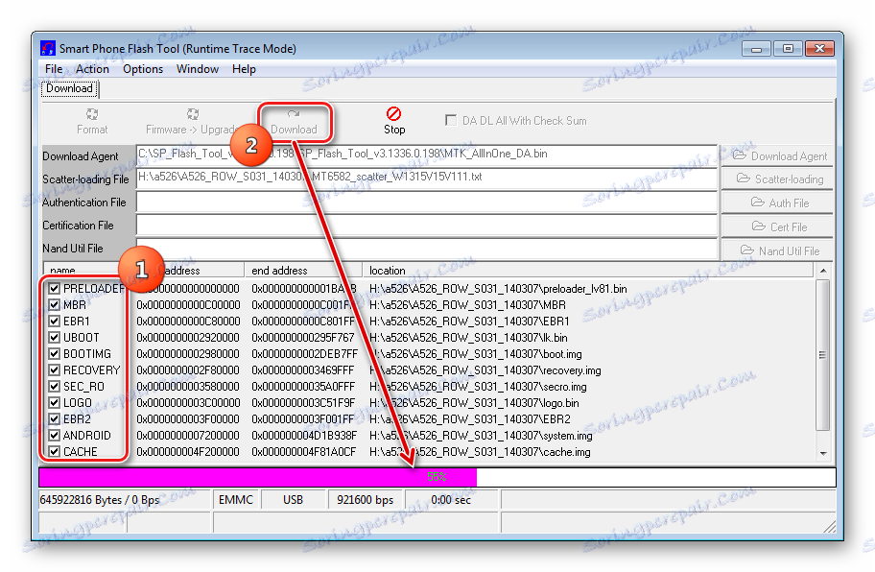The height and width of the screenshot is (572, 875).
Task: Click the EMMC status bar entry
Action: [x=235, y=500]
